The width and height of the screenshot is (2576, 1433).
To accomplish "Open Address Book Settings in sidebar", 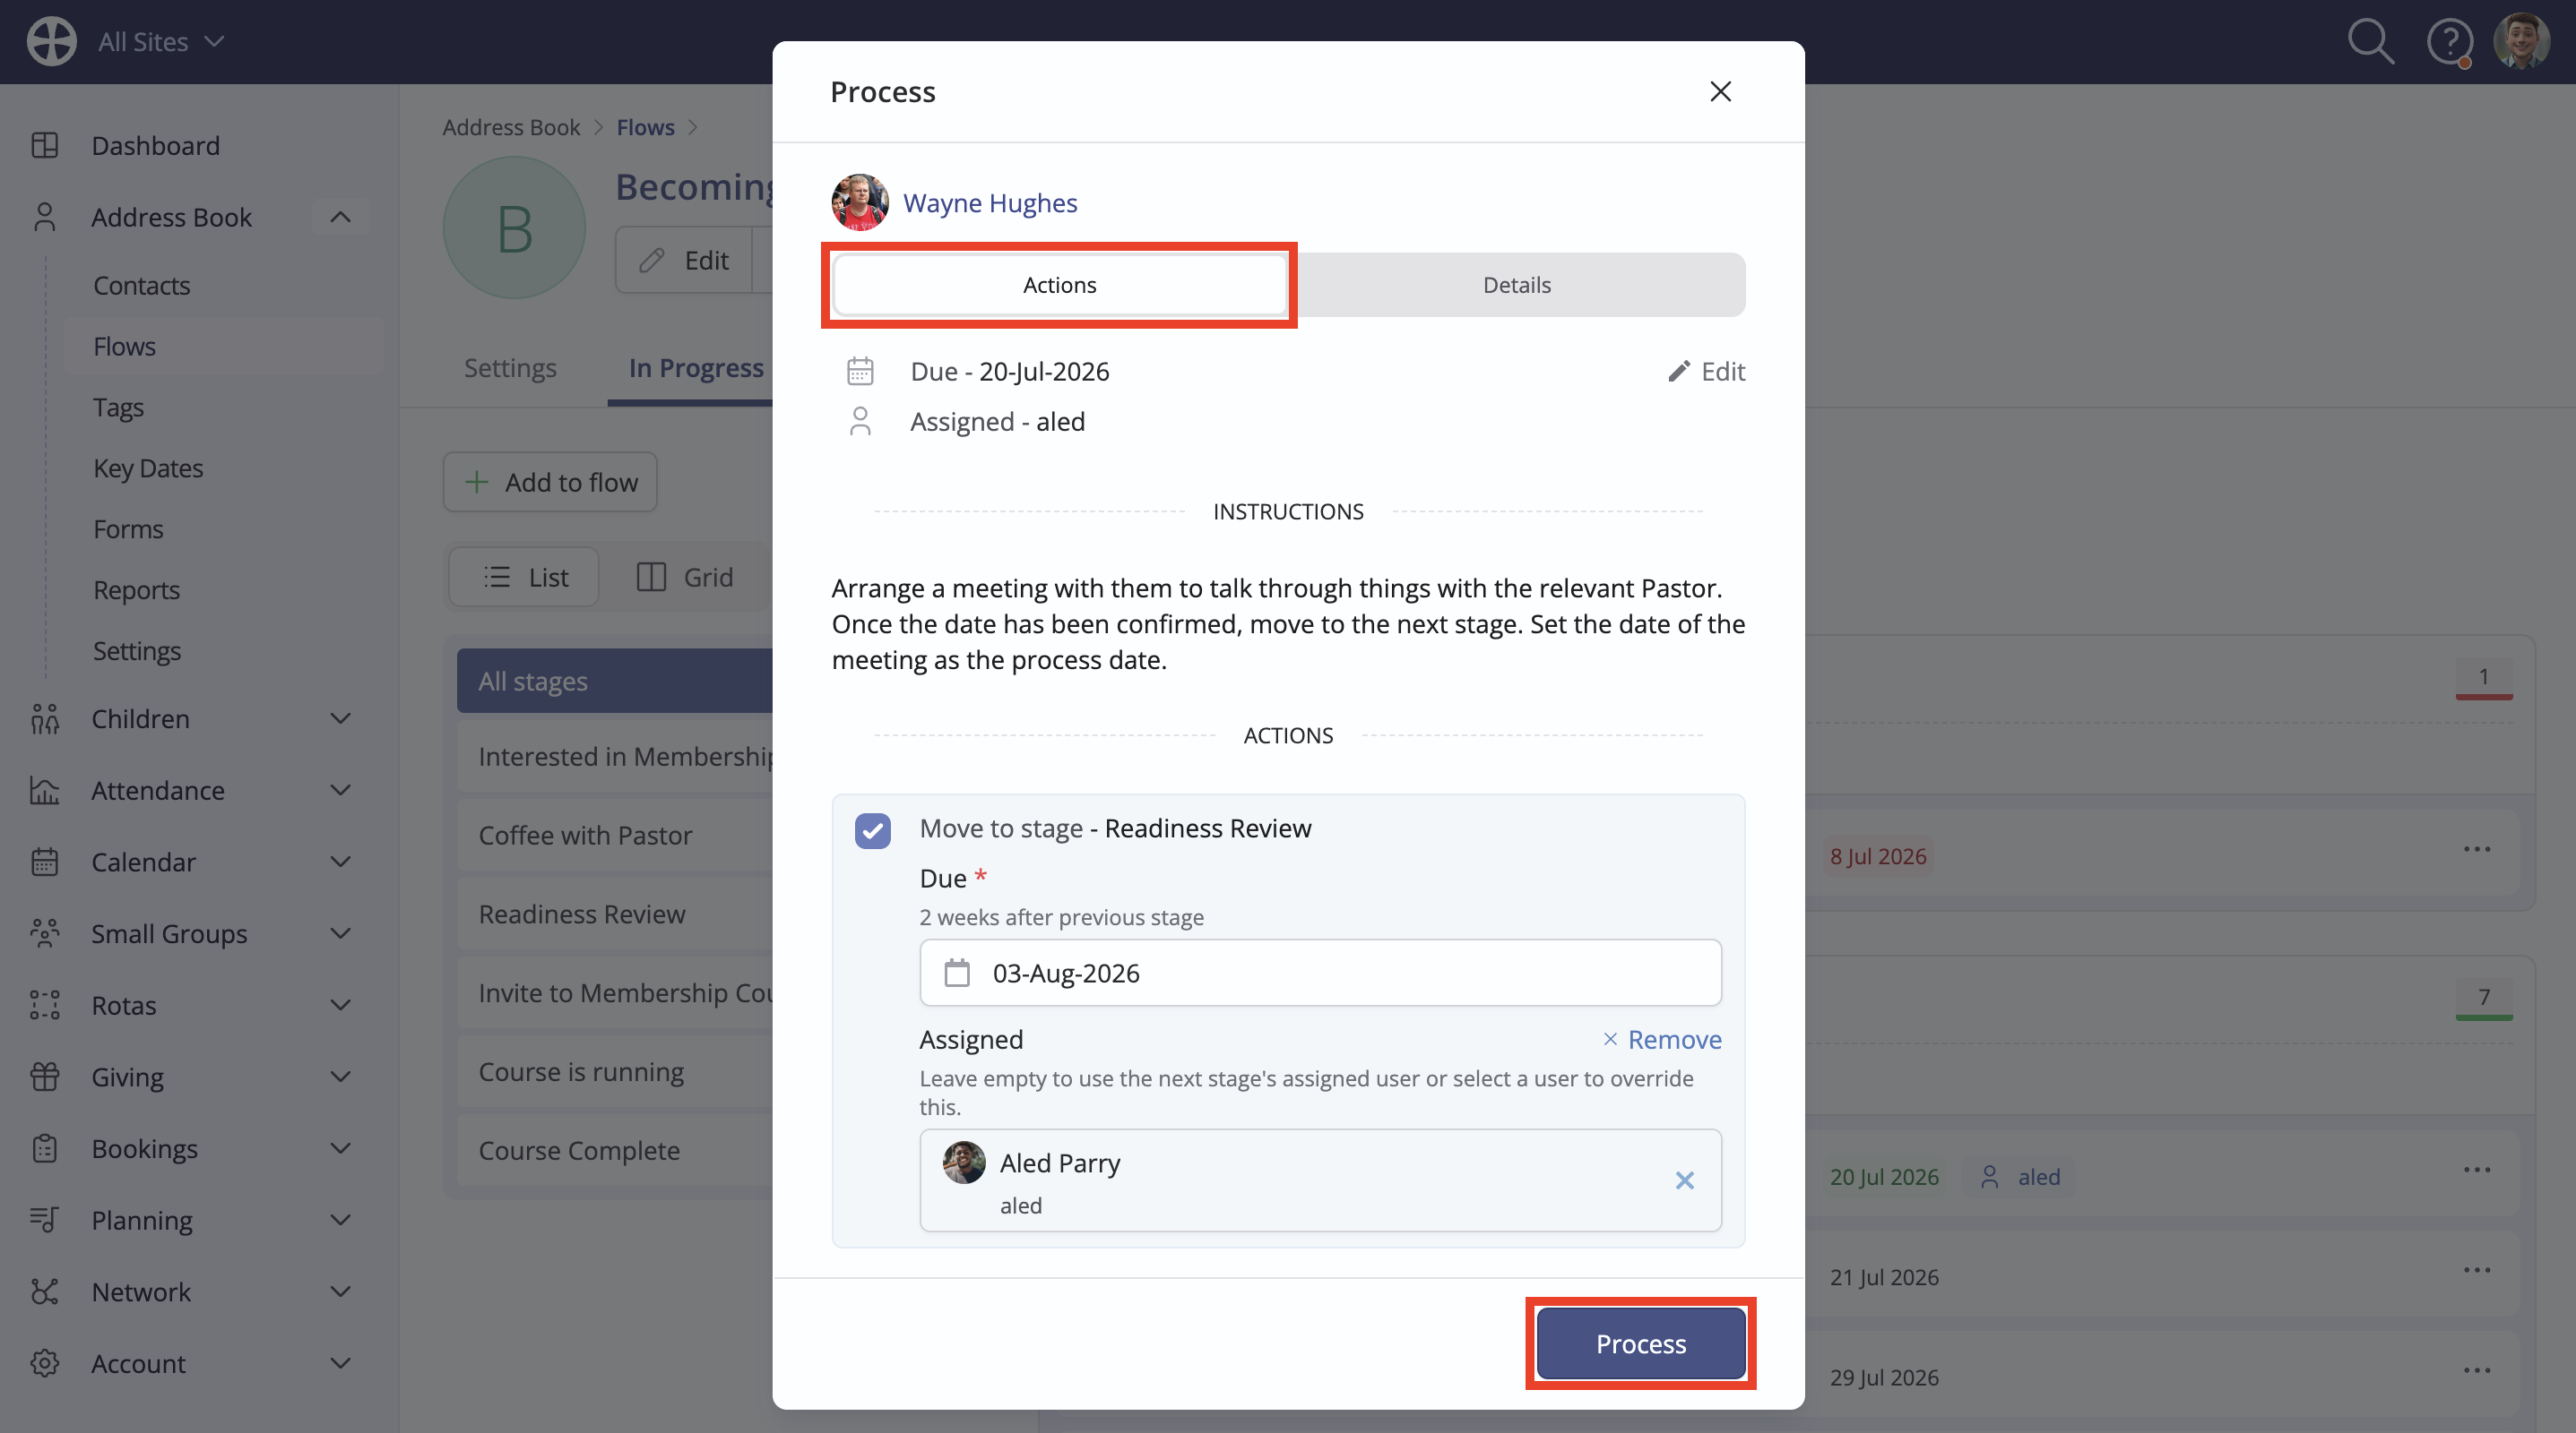I will coord(137,650).
